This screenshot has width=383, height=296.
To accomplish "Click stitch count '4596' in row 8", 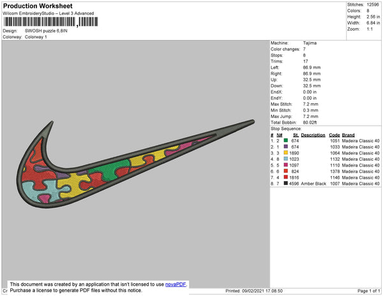I will click(294, 184).
